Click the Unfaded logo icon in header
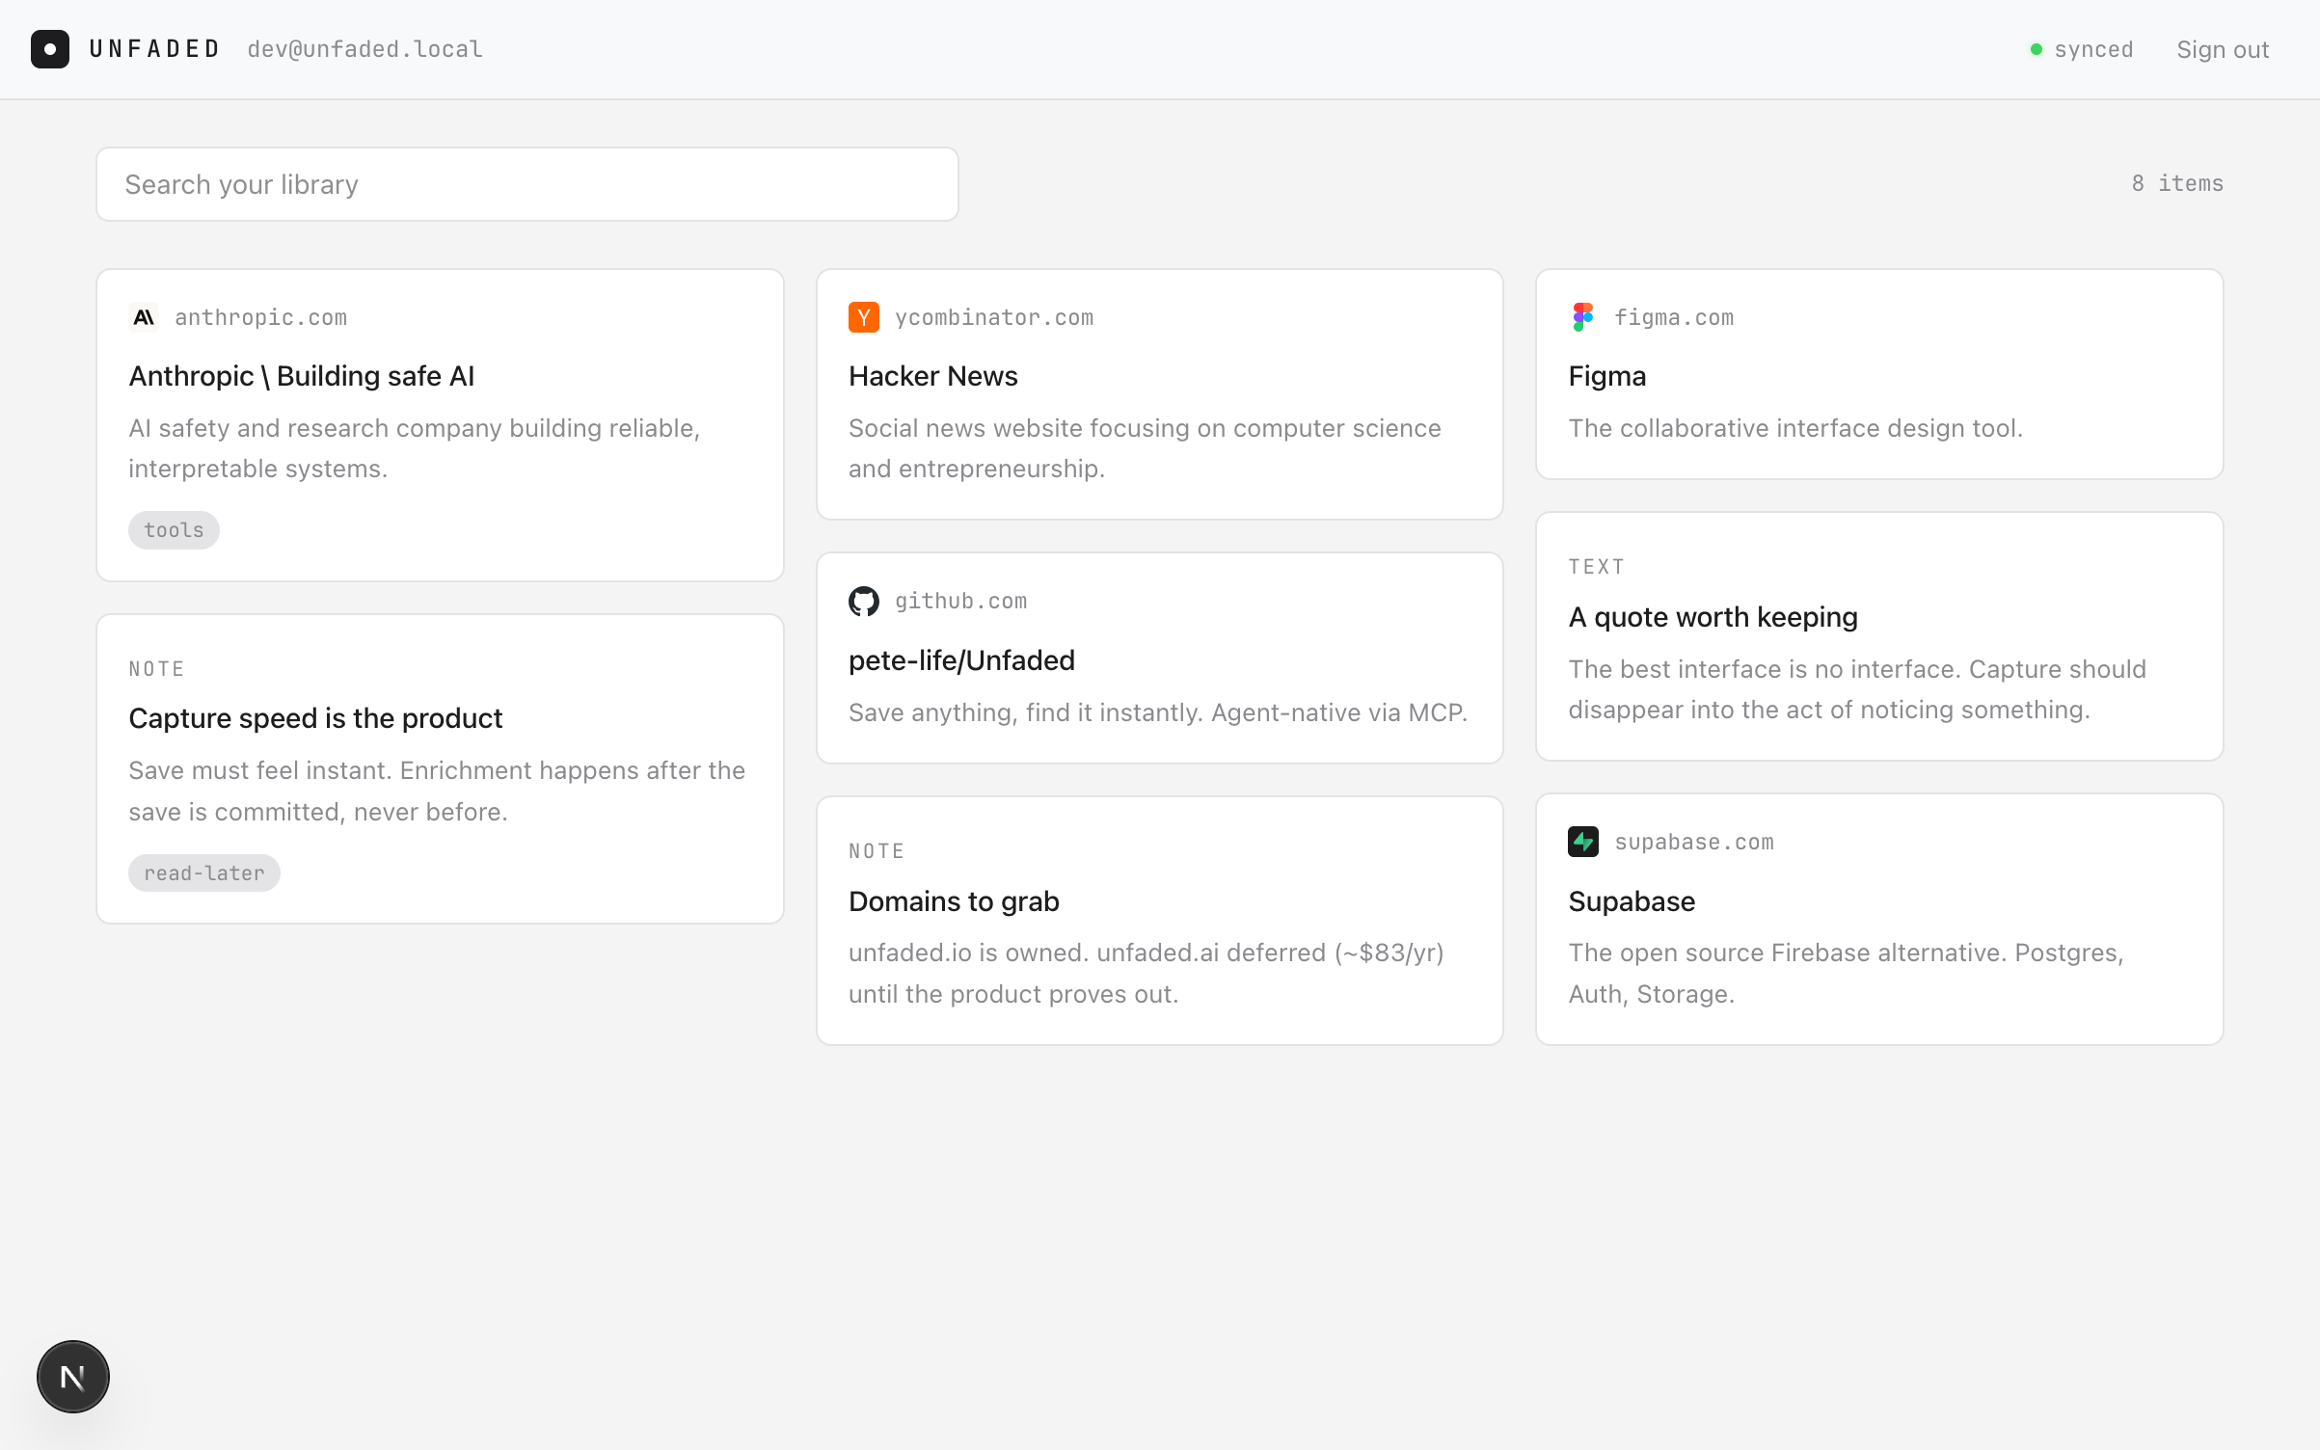The image size is (2320, 1450). point(50,49)
